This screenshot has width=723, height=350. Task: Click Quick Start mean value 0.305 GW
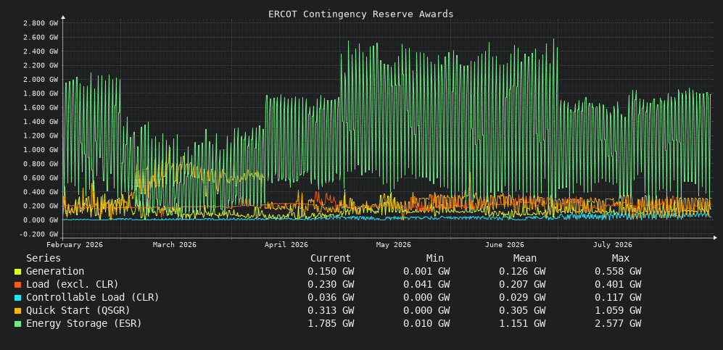coord(522,310)
